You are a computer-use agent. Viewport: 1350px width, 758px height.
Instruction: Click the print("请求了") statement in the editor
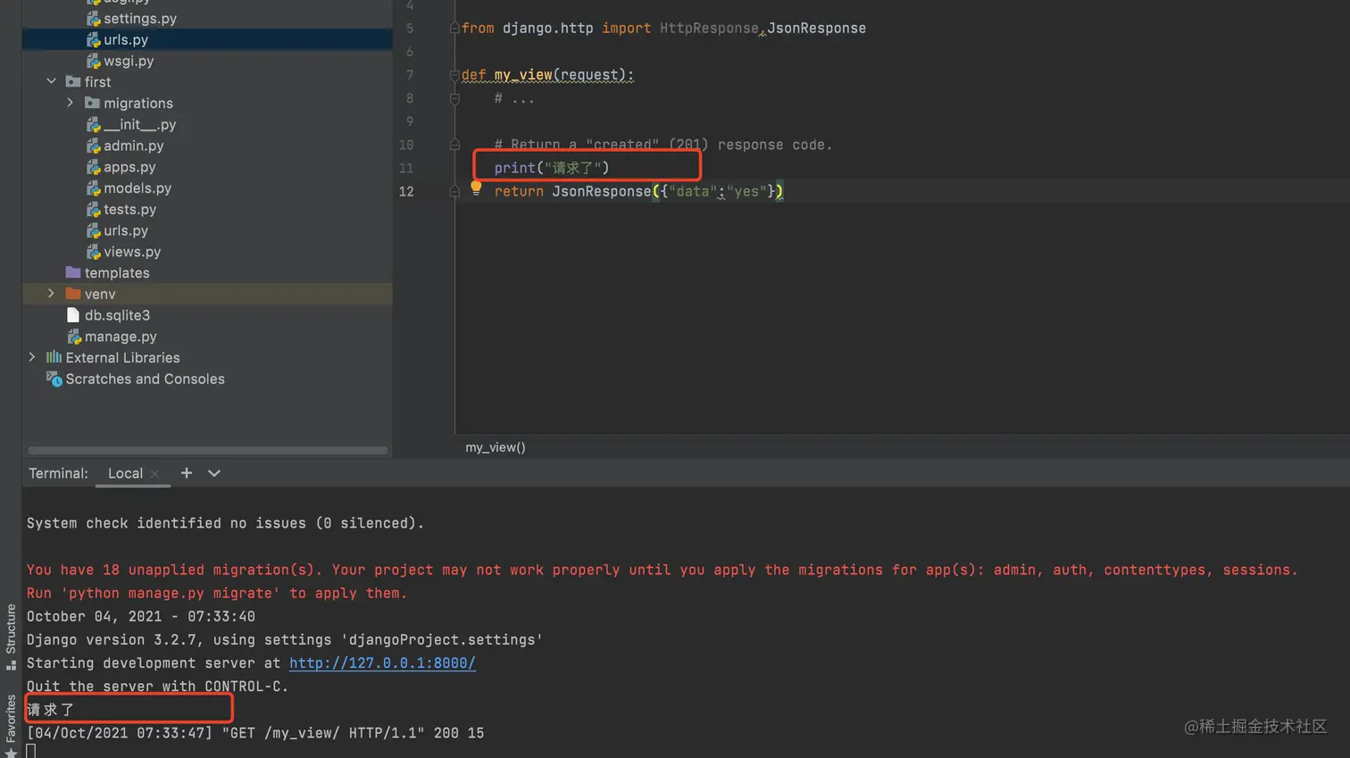click(552, 168)
